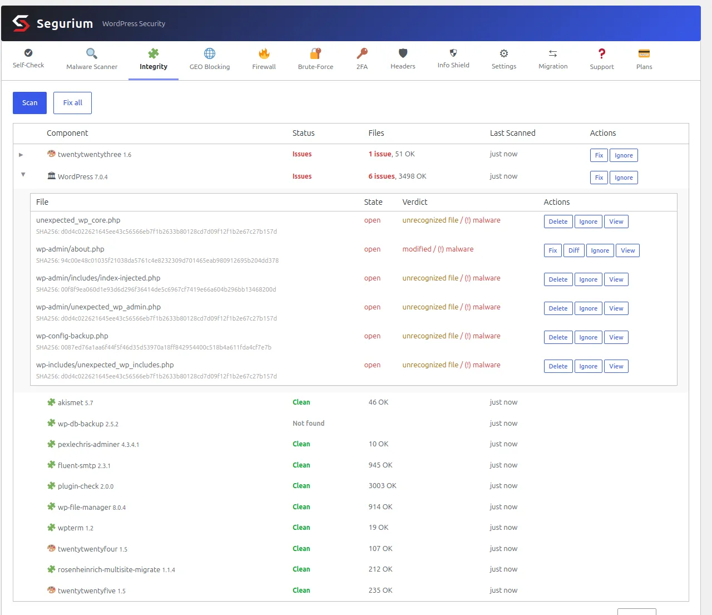The height and width of the screenshot is (615, 712).
Task: Switch to the Settings tab label
Action: [x=504, y=66]
